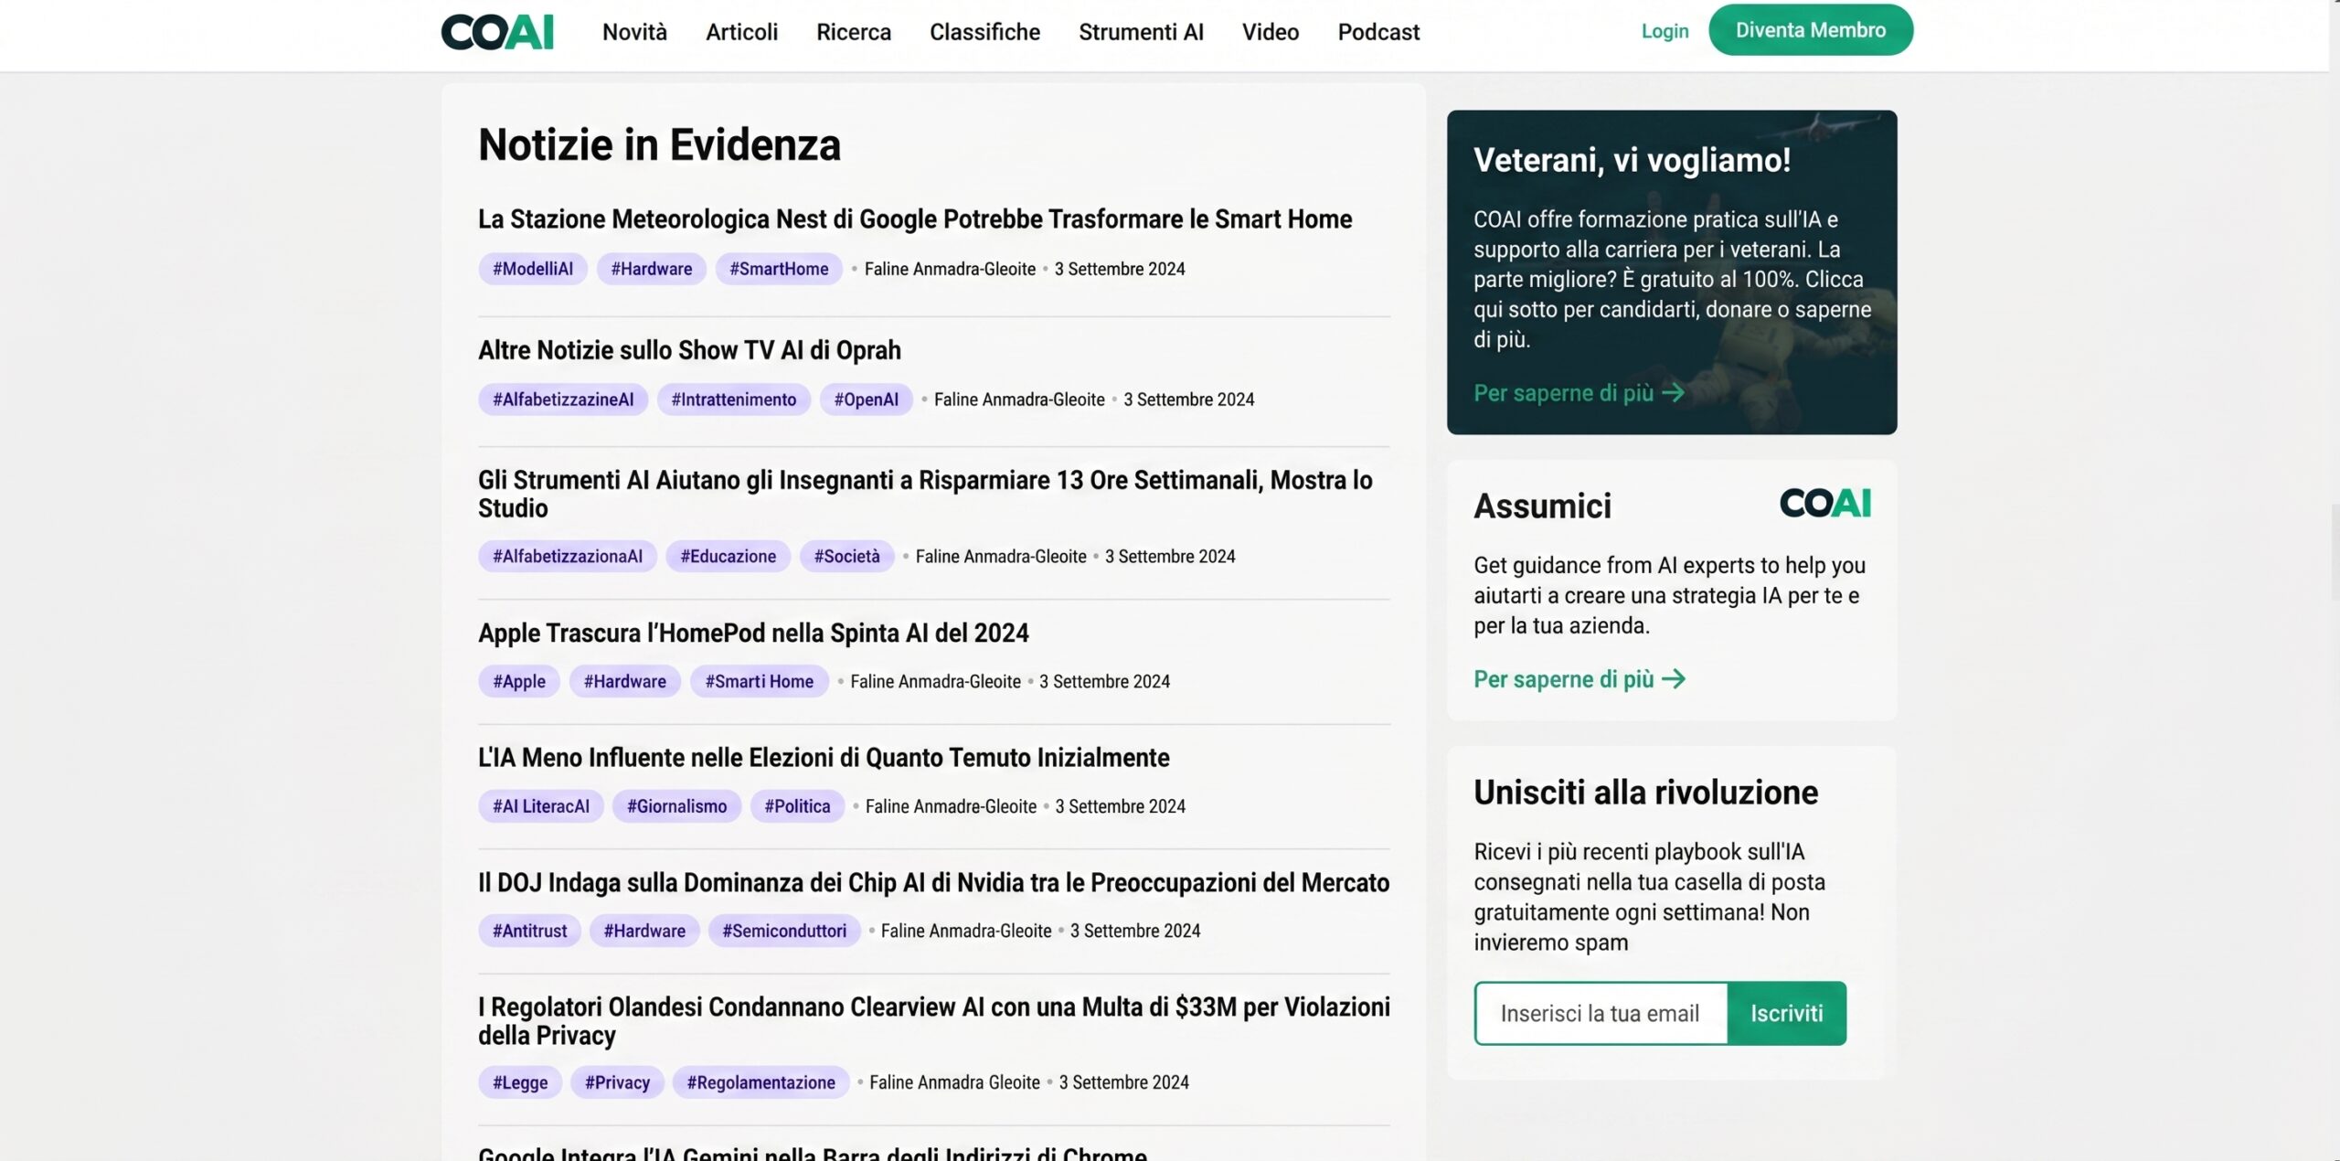
Task: Click the Veterani, vi vogliamo! heading
Action: [1632, 161]
